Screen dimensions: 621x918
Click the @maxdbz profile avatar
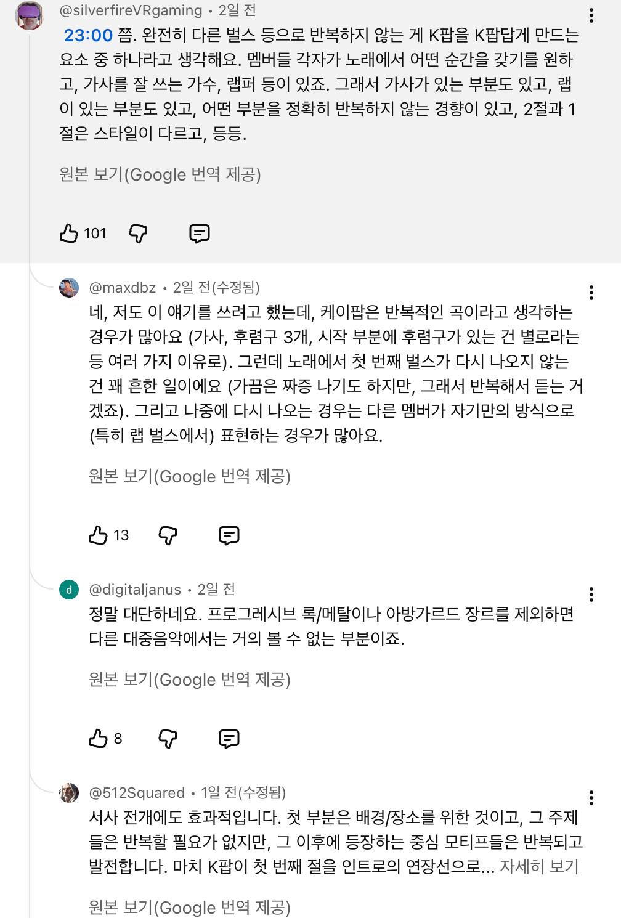point(69,288)
